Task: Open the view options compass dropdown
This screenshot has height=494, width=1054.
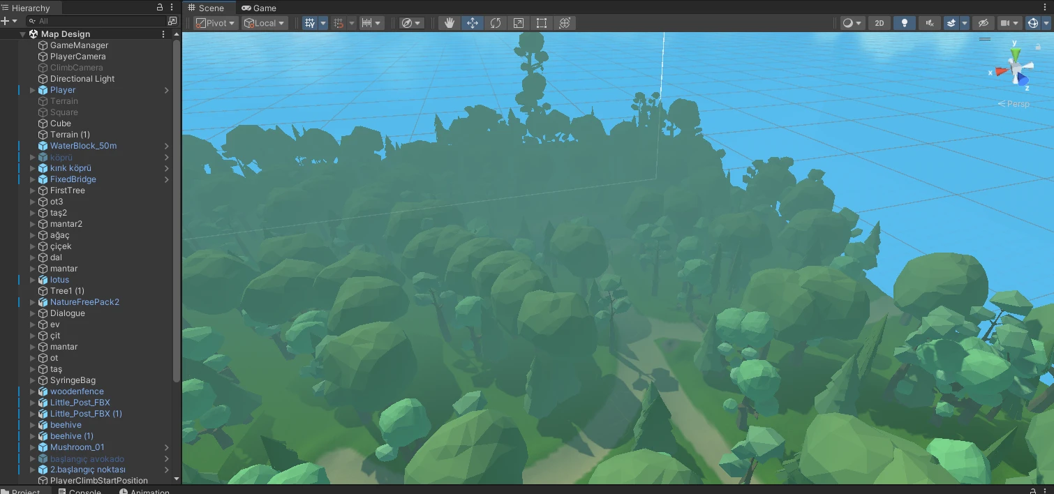Action: pyautogui.click(x=412, y=23)
